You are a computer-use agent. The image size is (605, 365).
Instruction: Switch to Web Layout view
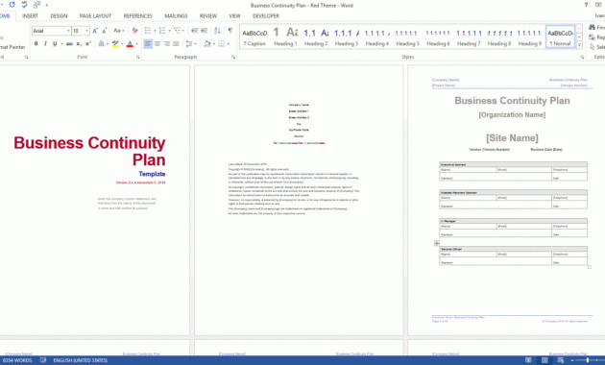pyautogui.click(x=560, y=360)
